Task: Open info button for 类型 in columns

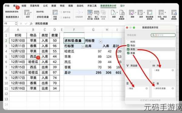Action: (173, 70)
